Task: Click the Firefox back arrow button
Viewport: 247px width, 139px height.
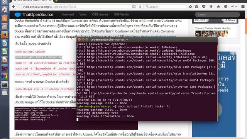Action: click(x=14, y=7)
